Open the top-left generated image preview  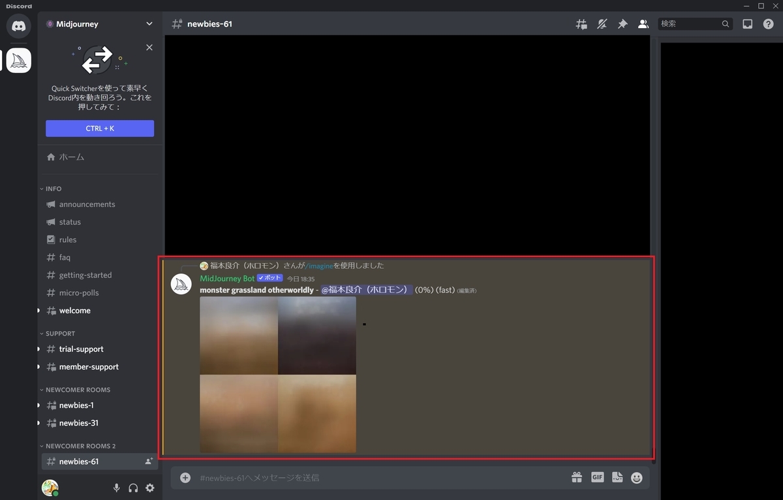pos(239,336)
